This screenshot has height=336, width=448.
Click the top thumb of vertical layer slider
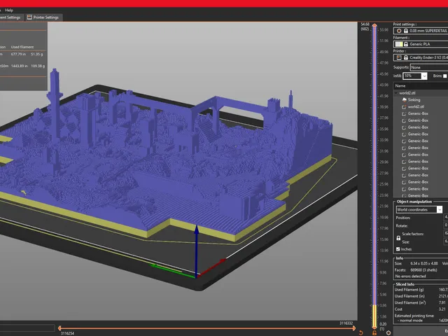pos(374,25)
